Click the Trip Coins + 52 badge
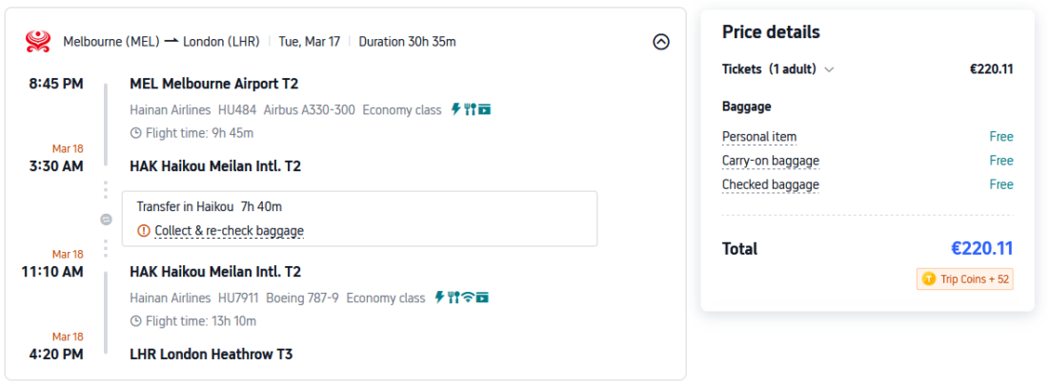The height and width of the screenshot is (385, 1048). [964, 279]
